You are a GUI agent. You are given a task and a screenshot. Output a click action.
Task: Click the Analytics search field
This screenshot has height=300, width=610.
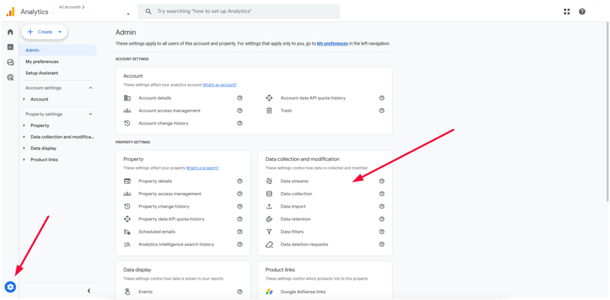pos(239,11)
